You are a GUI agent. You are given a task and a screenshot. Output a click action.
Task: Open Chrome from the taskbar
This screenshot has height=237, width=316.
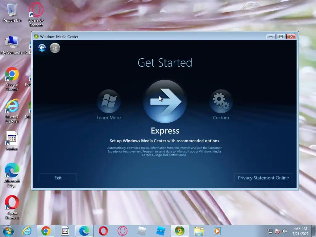click(46, 231)
